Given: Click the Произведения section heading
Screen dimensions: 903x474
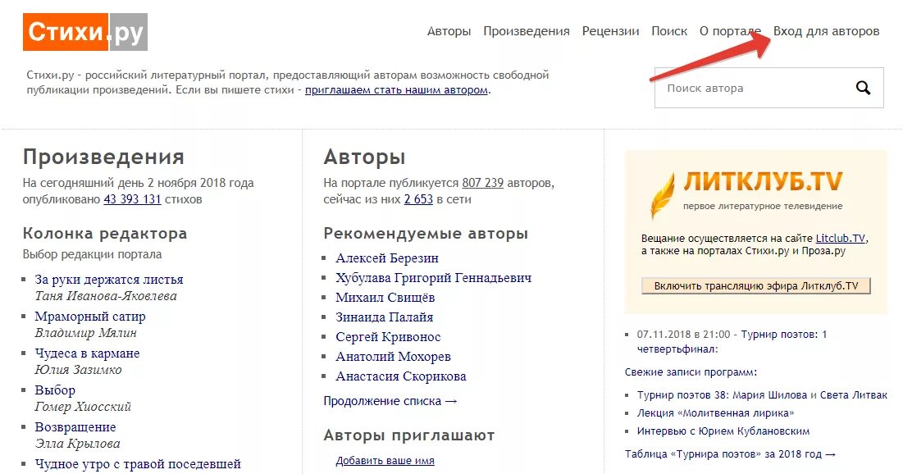Looking at the screenshot, I should [103, 157].
